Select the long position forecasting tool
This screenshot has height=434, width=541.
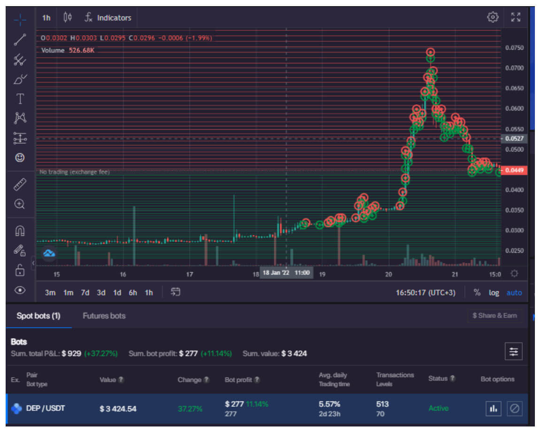click(20, 138)
